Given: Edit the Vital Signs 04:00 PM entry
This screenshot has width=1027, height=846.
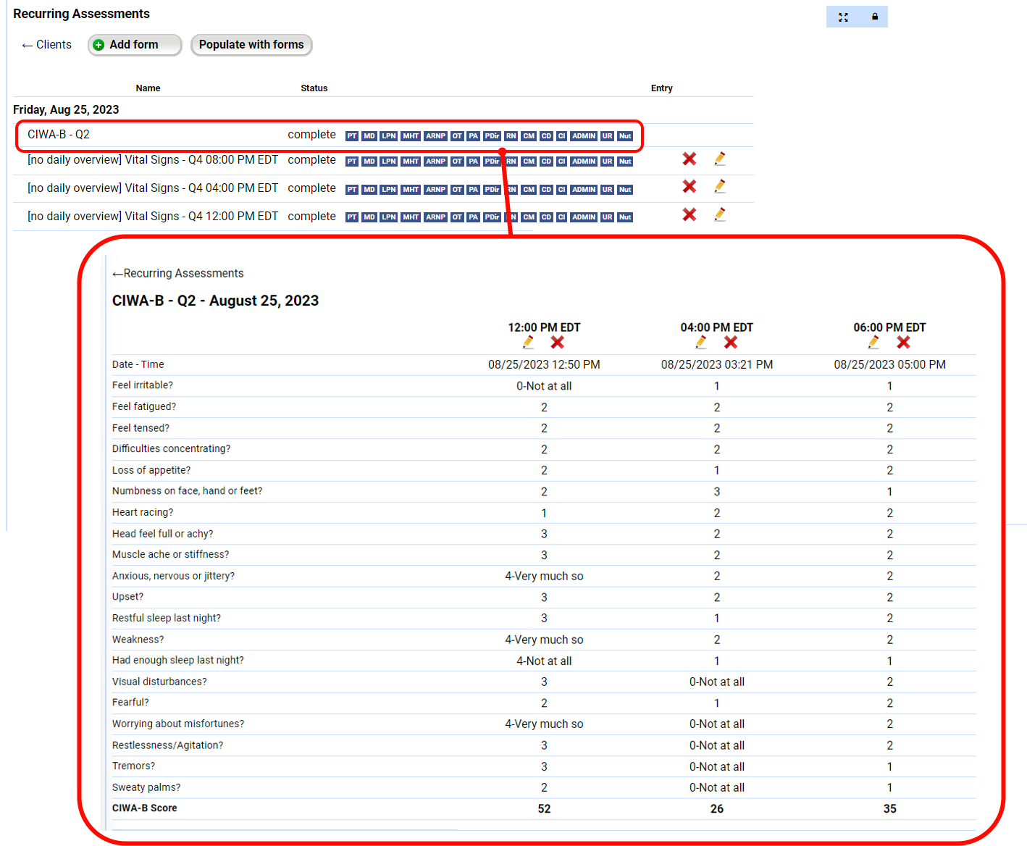Looking at the screenshot, I should [719, 187].
